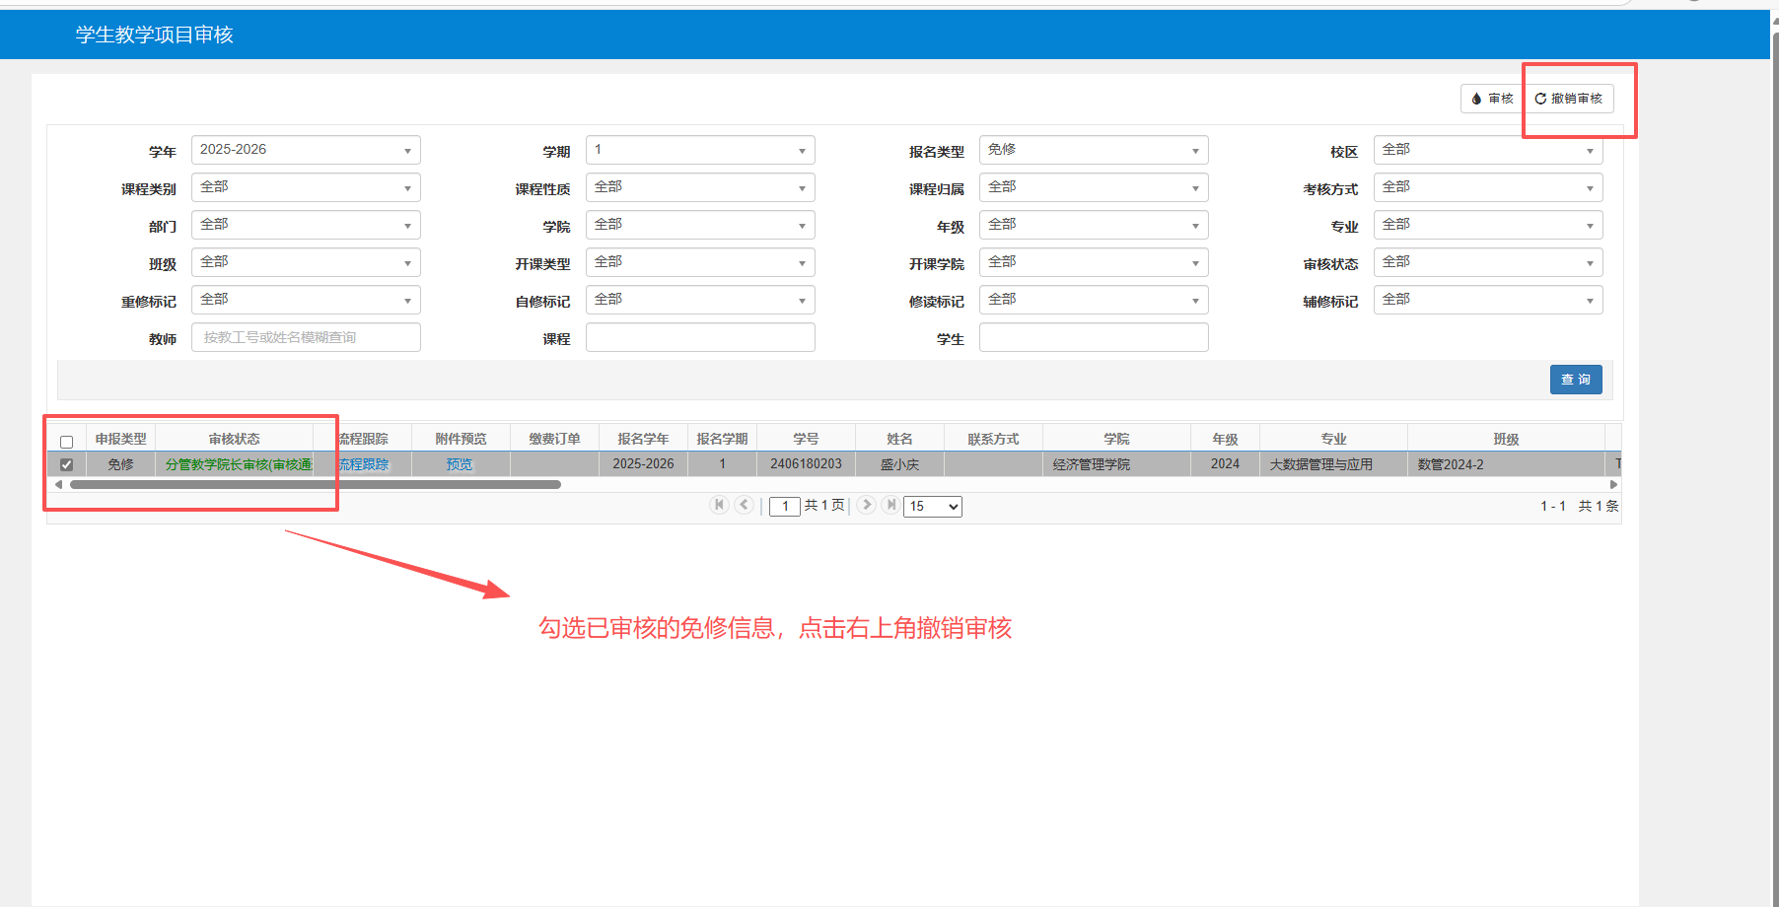Click the 预览 attachment preview link
This screenshot has height=907, width=1779.
[460, 464]
